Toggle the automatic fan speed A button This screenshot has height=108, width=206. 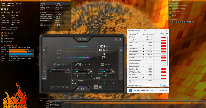pyautogui.click(x=96, y=87)
